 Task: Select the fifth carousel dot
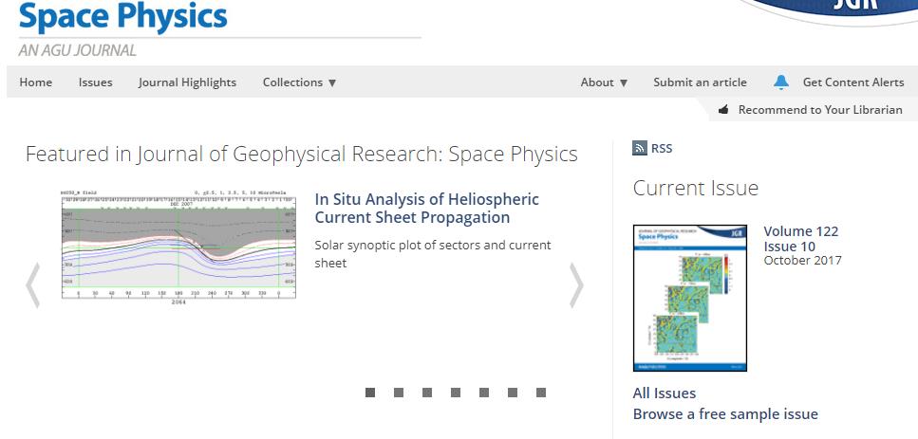tap(484, 393)
